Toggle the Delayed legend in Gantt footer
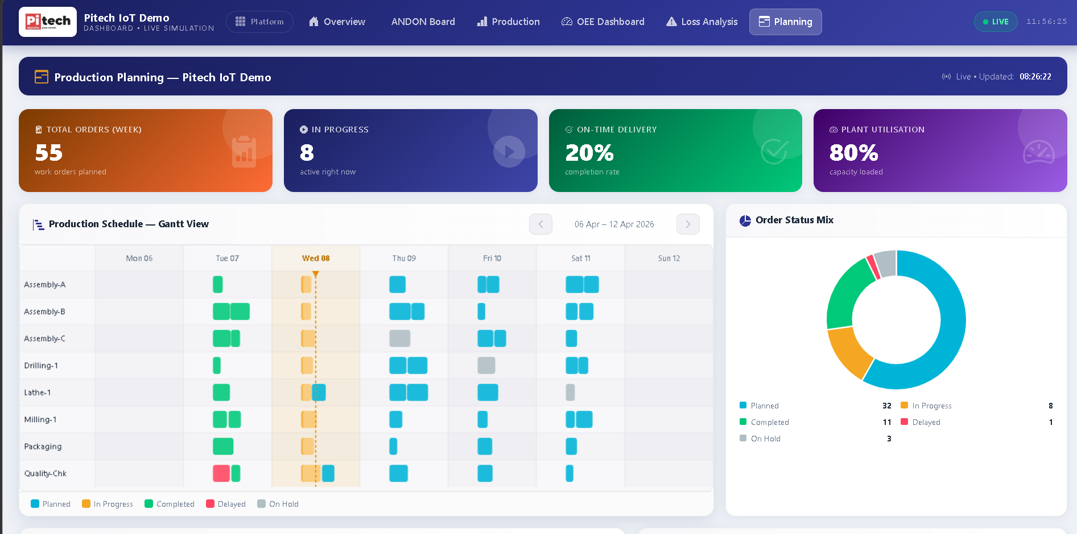Screen dimensions: 1077x534 [226, 504]
